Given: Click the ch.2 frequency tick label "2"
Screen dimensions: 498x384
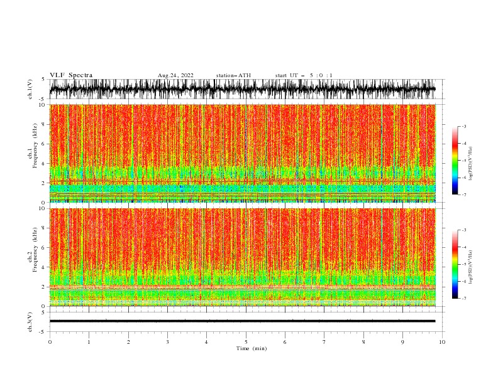Looking at the screenshot, I should pos(45,287).
